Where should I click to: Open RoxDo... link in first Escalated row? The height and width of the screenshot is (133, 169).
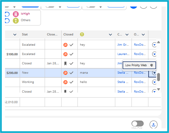click(x=140, y=45)
